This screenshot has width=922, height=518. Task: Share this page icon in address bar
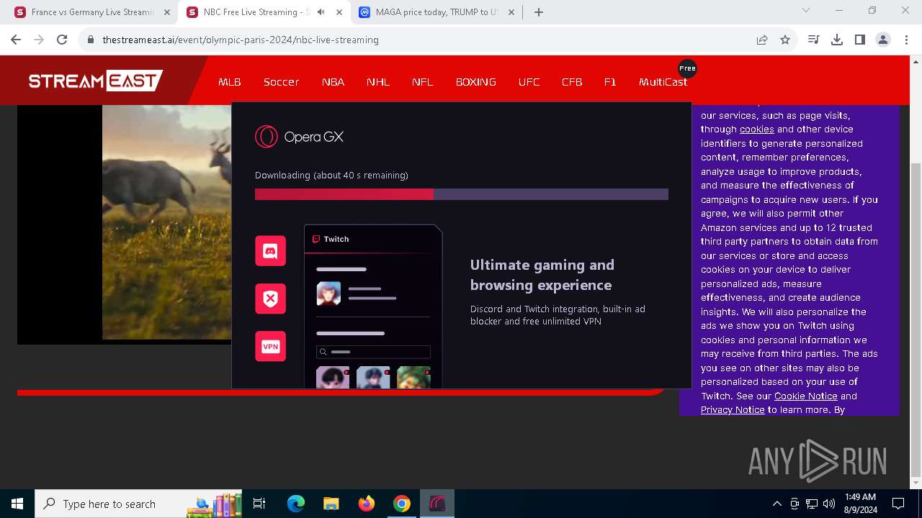pyautogui.click(x=762, y=40)
